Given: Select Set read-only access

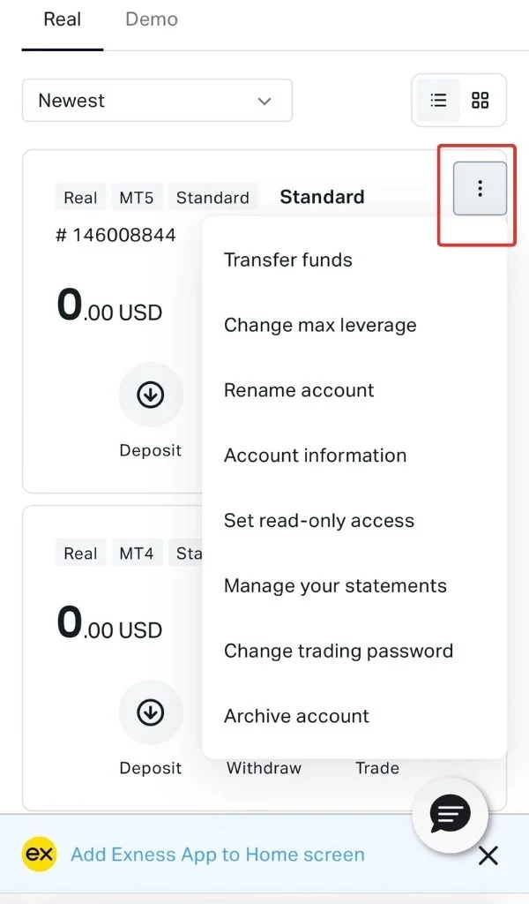Looking at the screenshot, I should pos(319,521).
